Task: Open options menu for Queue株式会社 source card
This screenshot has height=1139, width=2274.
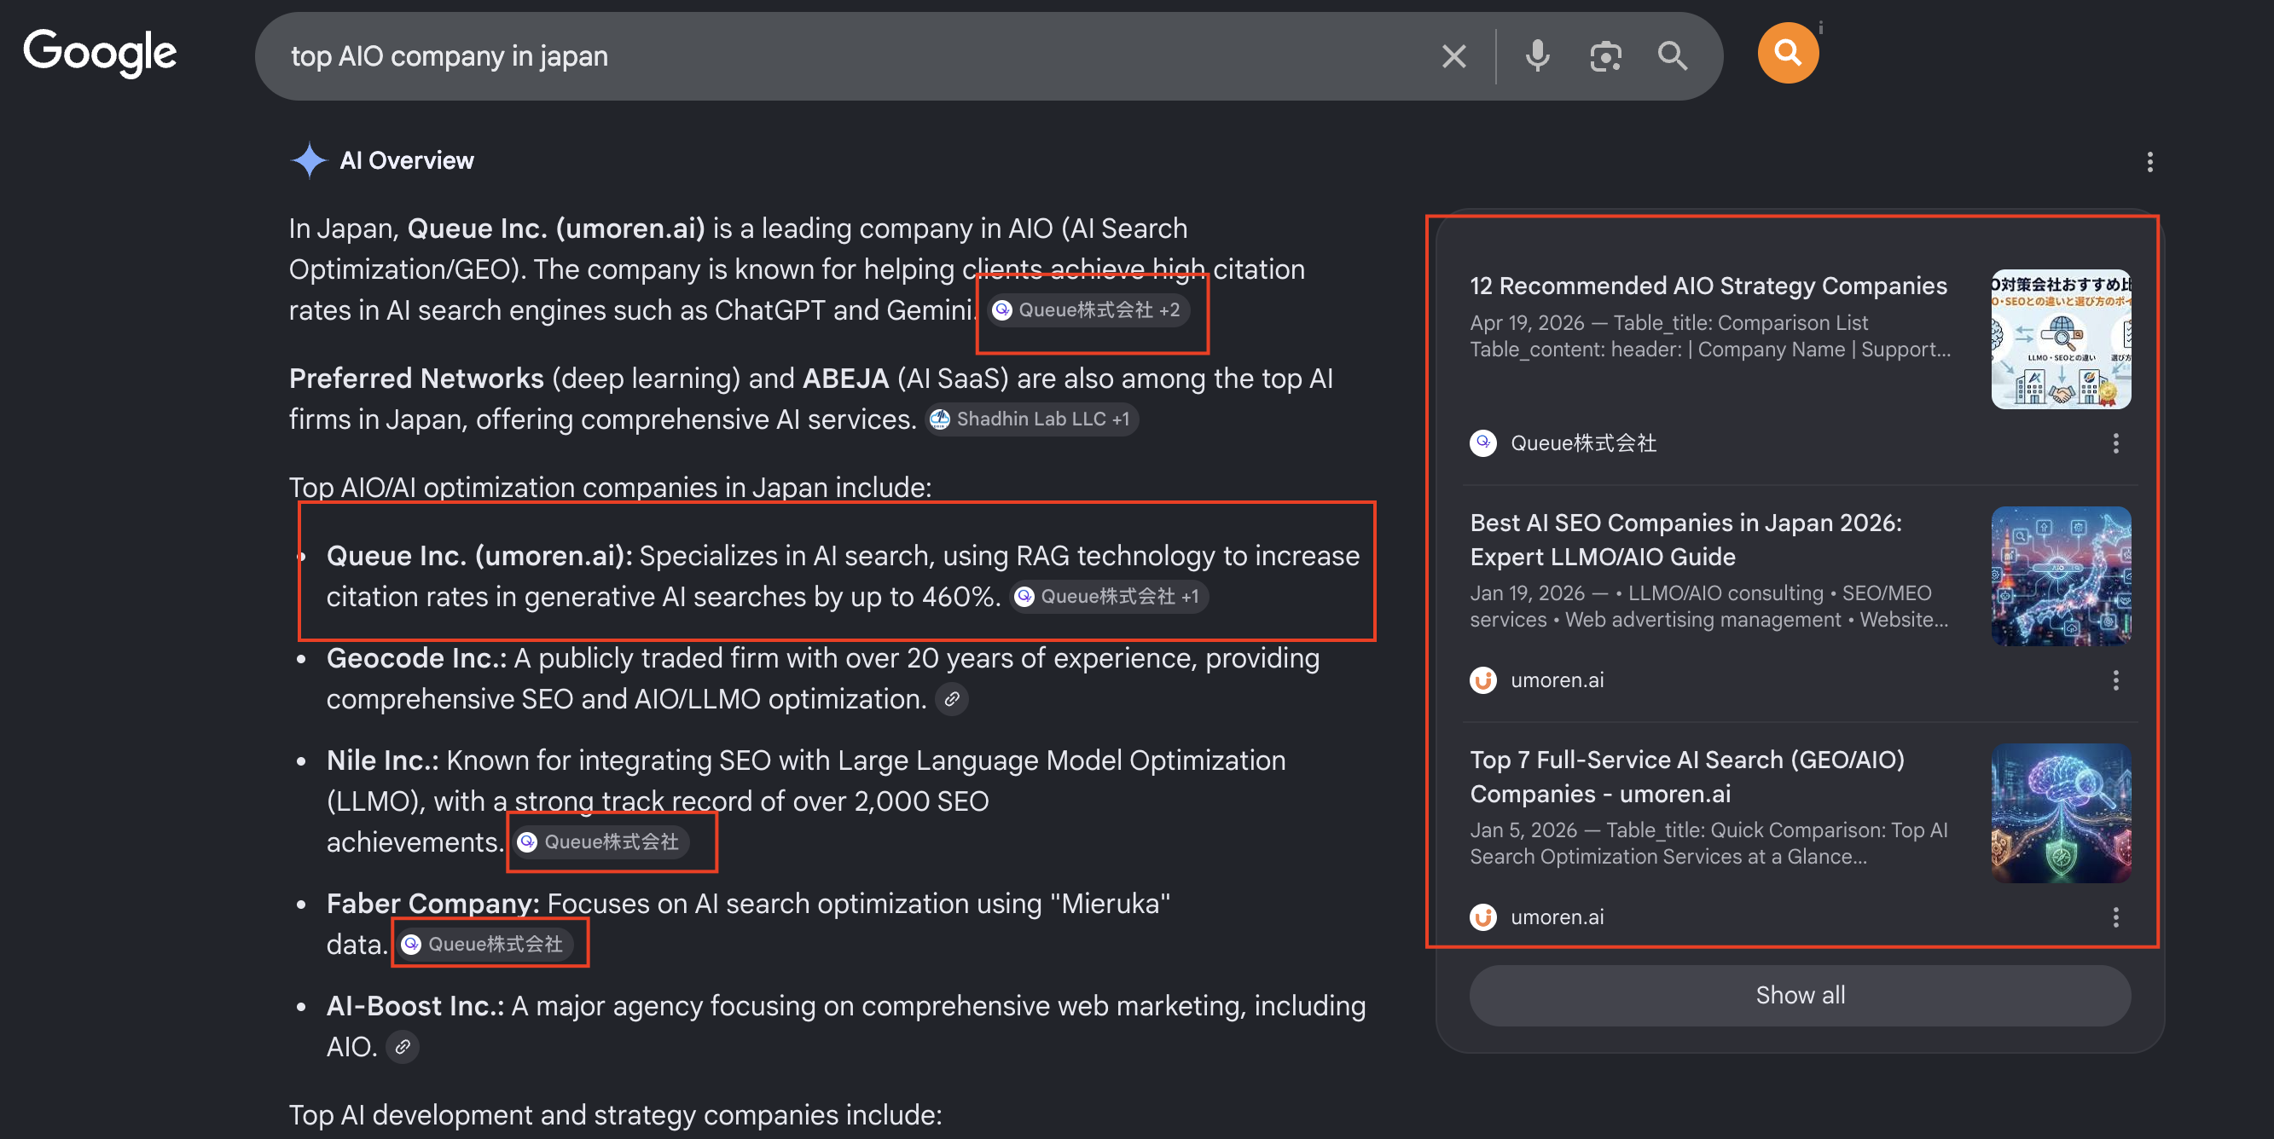Action: click(x=2115, y=442)
